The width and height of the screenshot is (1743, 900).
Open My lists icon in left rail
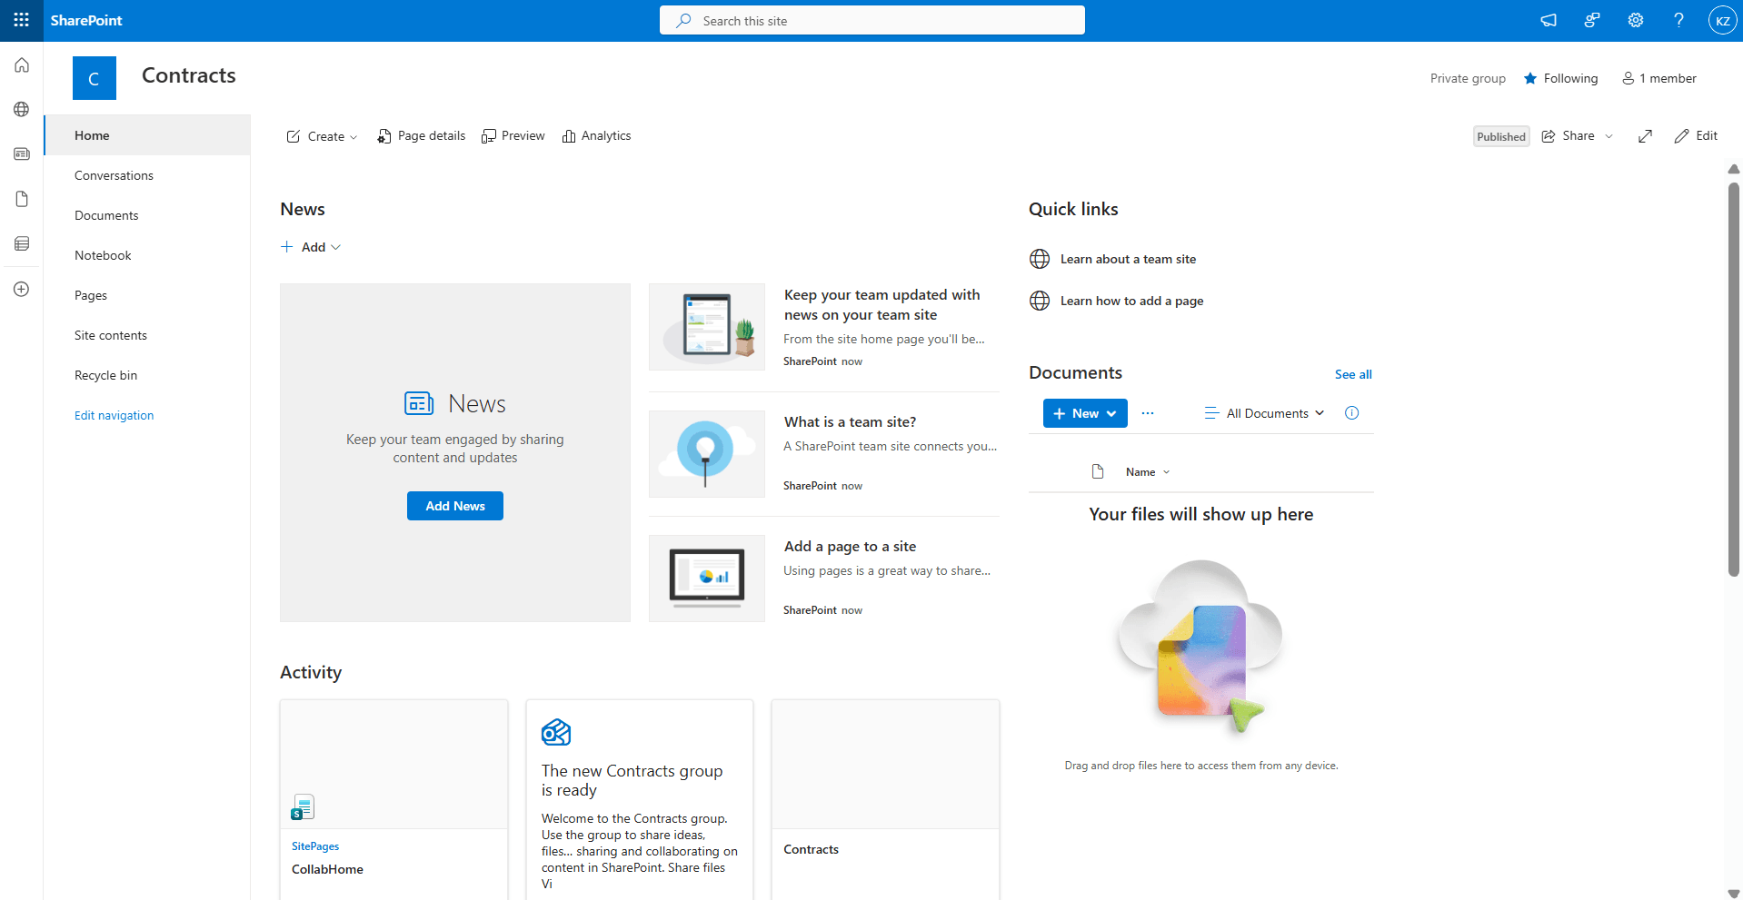(x=22, y=243)
